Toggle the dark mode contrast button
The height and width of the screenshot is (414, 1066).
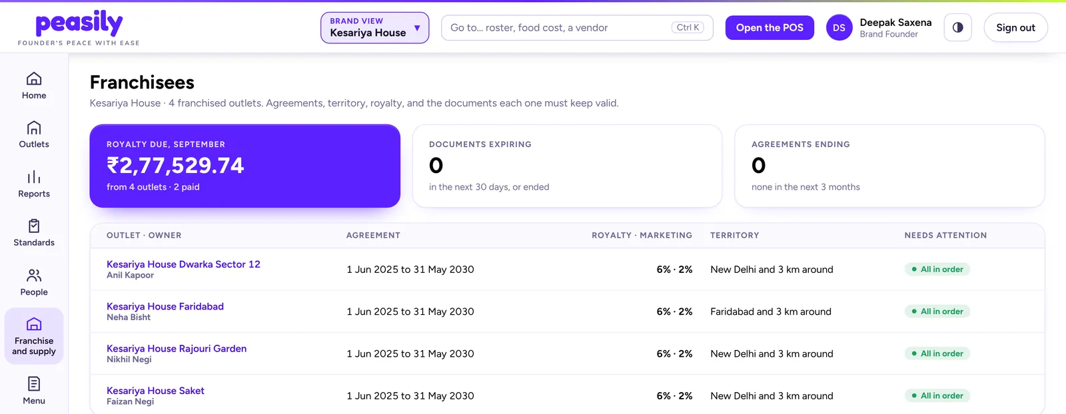(958, 28)
